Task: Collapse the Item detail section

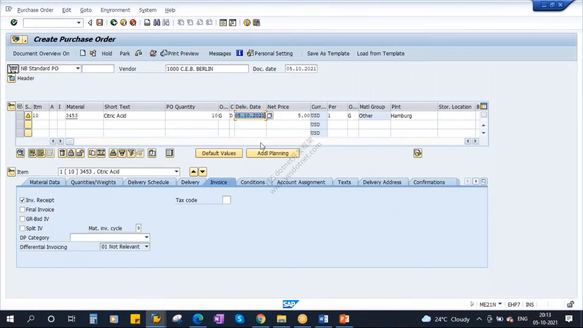Action: tap(11, 172)
